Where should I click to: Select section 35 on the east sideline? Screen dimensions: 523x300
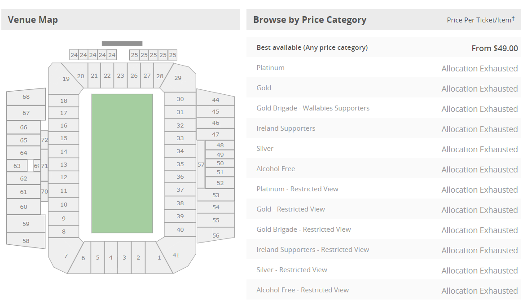(180, 164)
